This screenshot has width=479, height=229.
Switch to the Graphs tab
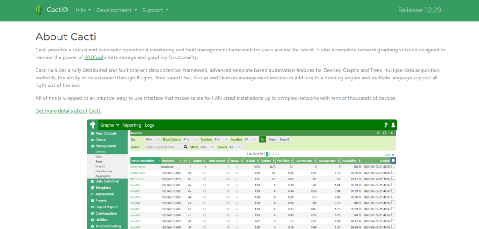107,125
